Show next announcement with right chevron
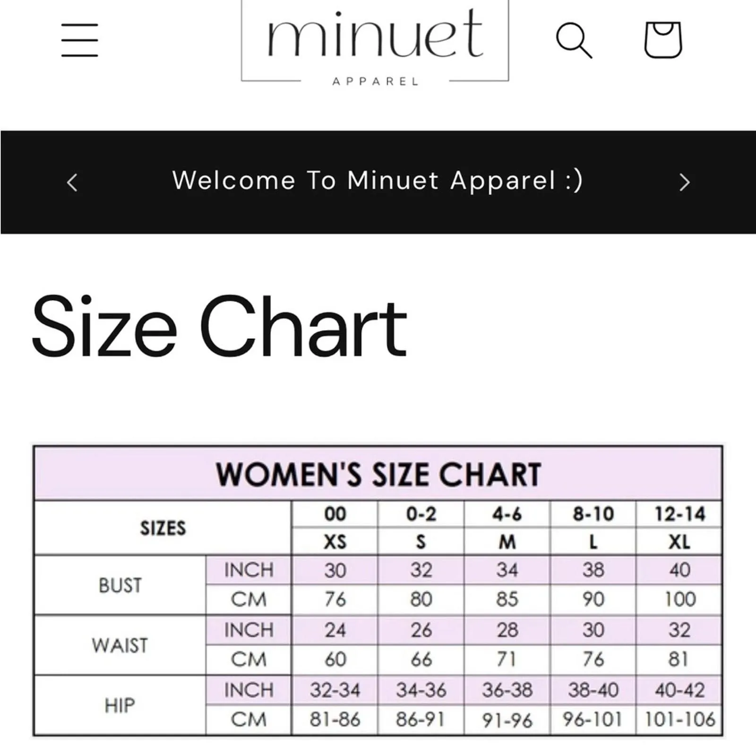The image size is (756, 756). pos(684,182)
